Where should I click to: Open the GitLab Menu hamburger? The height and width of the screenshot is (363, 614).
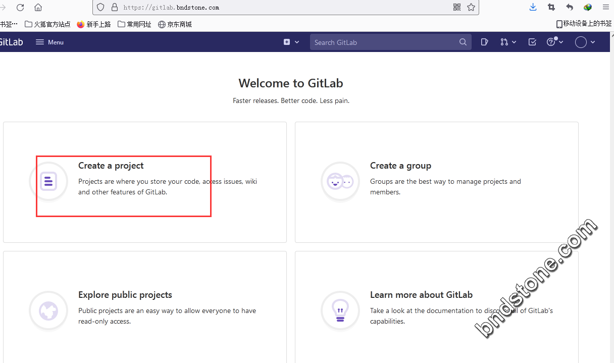[49, 42]
